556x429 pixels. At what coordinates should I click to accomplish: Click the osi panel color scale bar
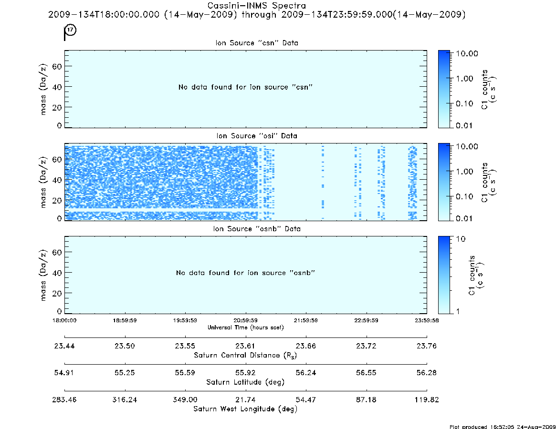tap(444, 182)
